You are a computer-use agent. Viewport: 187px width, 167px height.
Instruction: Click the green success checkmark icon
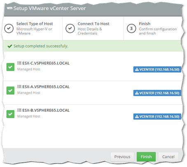point(10,46)
